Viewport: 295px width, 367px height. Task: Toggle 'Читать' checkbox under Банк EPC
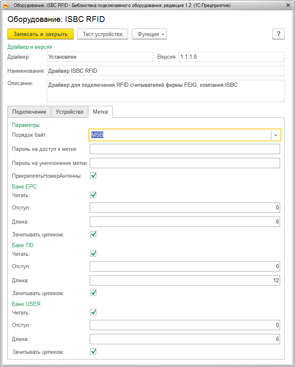coord(93,195)
